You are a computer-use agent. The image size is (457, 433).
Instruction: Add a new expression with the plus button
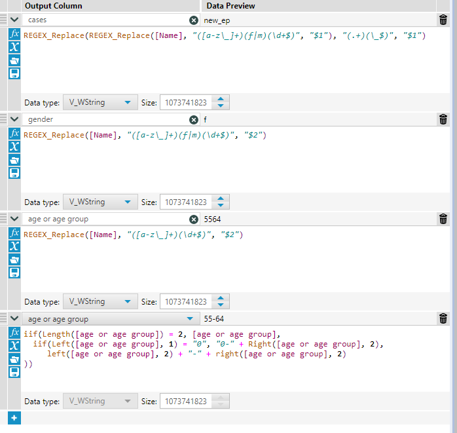point(14,417)
